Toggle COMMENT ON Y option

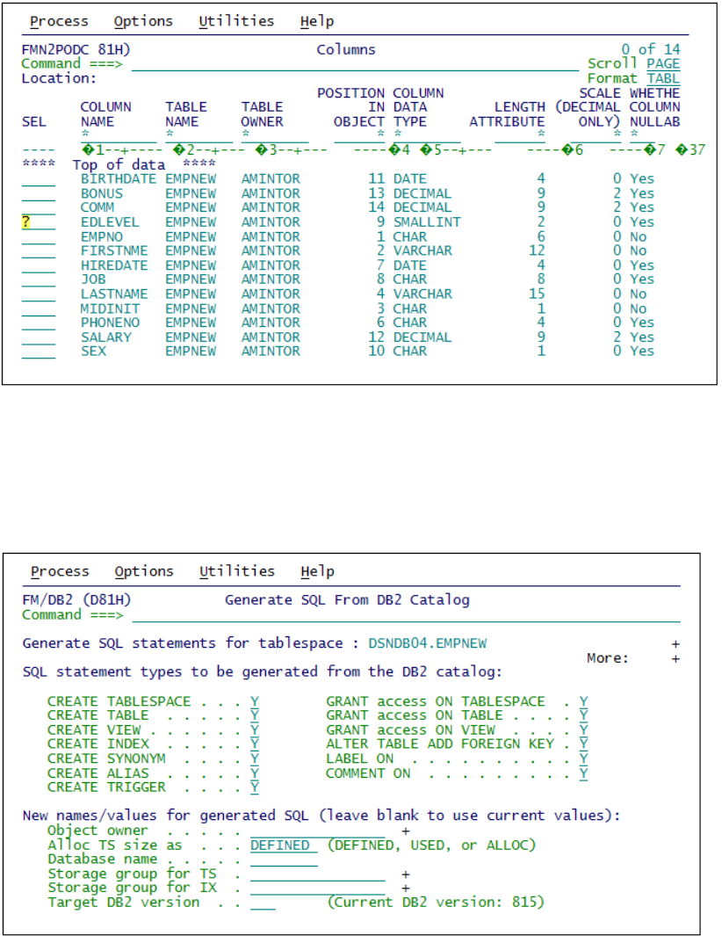(x=583, y=773)
